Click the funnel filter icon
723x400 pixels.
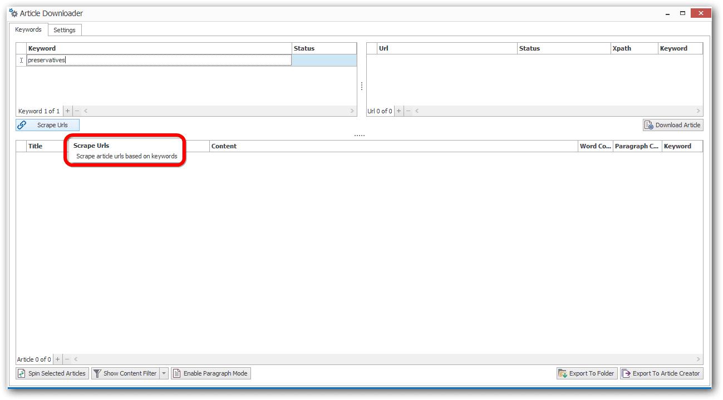click(x=97, y=373)
